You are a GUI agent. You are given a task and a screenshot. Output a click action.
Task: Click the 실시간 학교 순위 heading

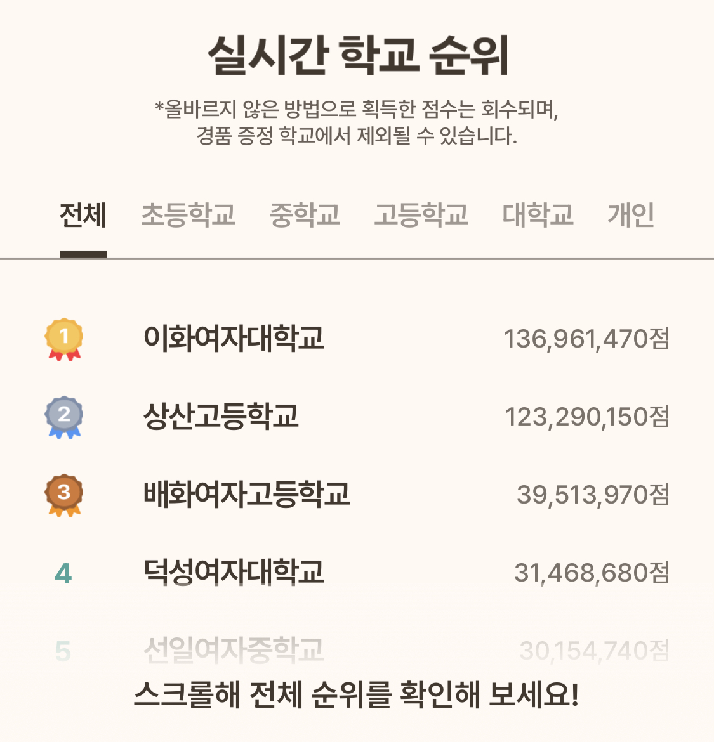[357, 55]
